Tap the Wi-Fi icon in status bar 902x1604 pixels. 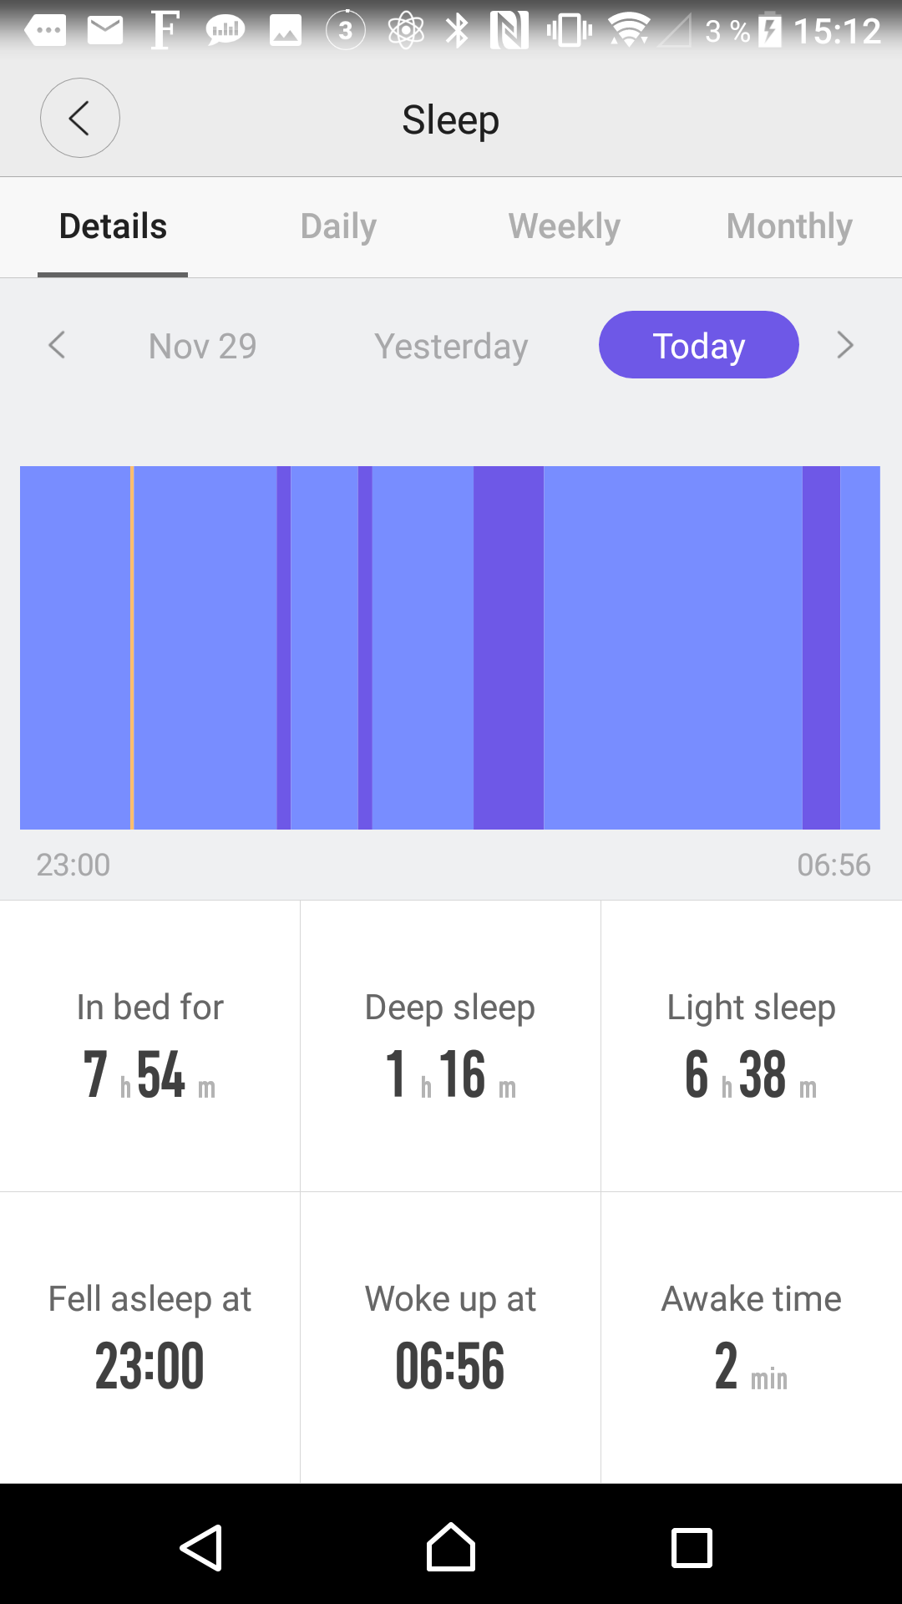[629, 31]
